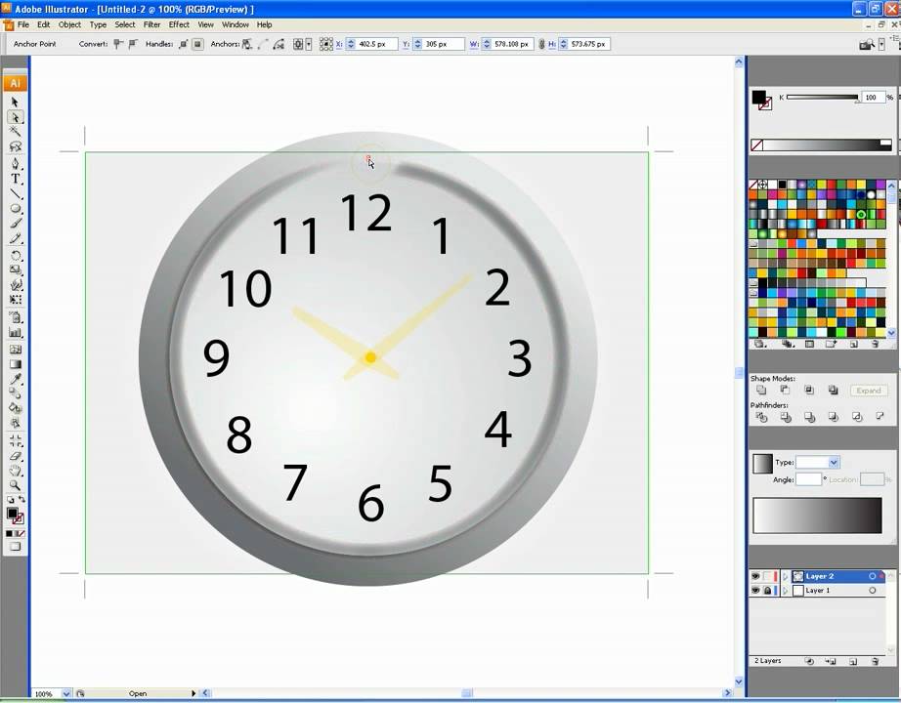Open the Select menu
Image resolution: width=901 pixels, height=703 pixels.
point(125,24)
